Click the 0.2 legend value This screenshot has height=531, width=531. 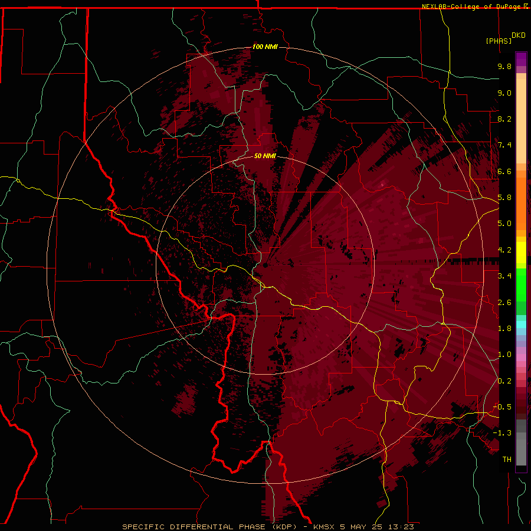(x=504, y=381)
